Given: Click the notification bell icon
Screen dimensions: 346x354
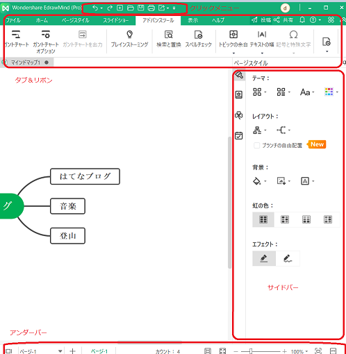Looking at the screenshot, I should [x=302, y=20].
